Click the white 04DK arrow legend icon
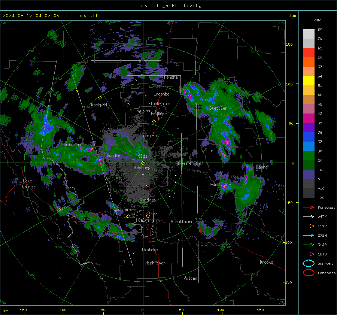 [309, 216]
